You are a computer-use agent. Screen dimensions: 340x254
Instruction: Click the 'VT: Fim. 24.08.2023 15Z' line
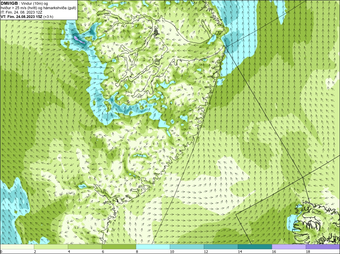[x=21, y=17]
